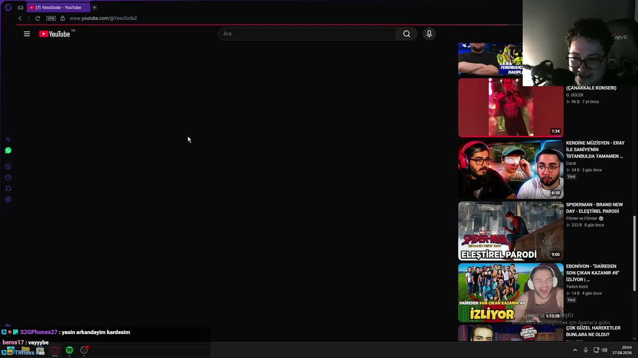638x358 pixels.
Task: Open the 'EBONIVON - DAİREDEN SON ÇIKAN' title
Action: pyautogui.click(x=593, y=273)
